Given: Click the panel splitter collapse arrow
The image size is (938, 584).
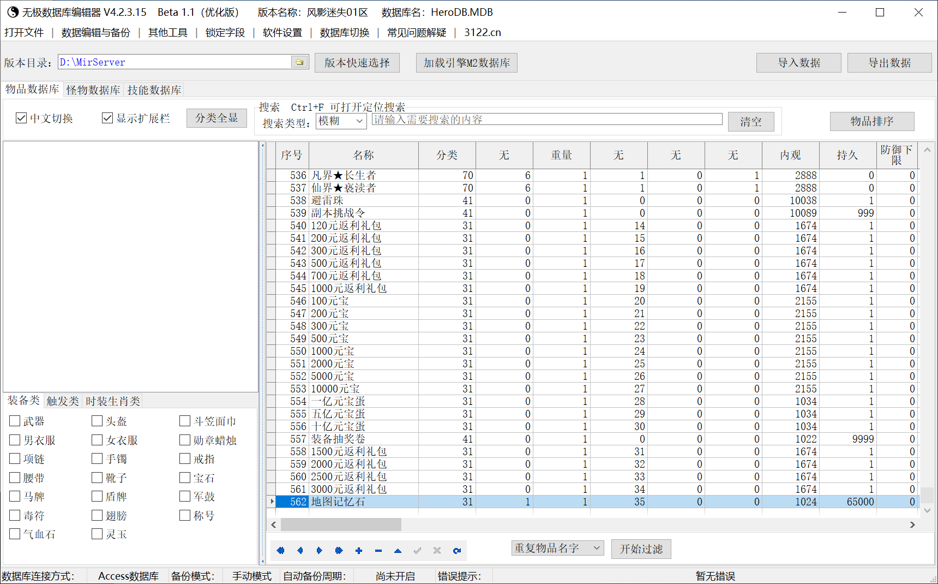Looking at the screenshot, I should tap(262, 146).
